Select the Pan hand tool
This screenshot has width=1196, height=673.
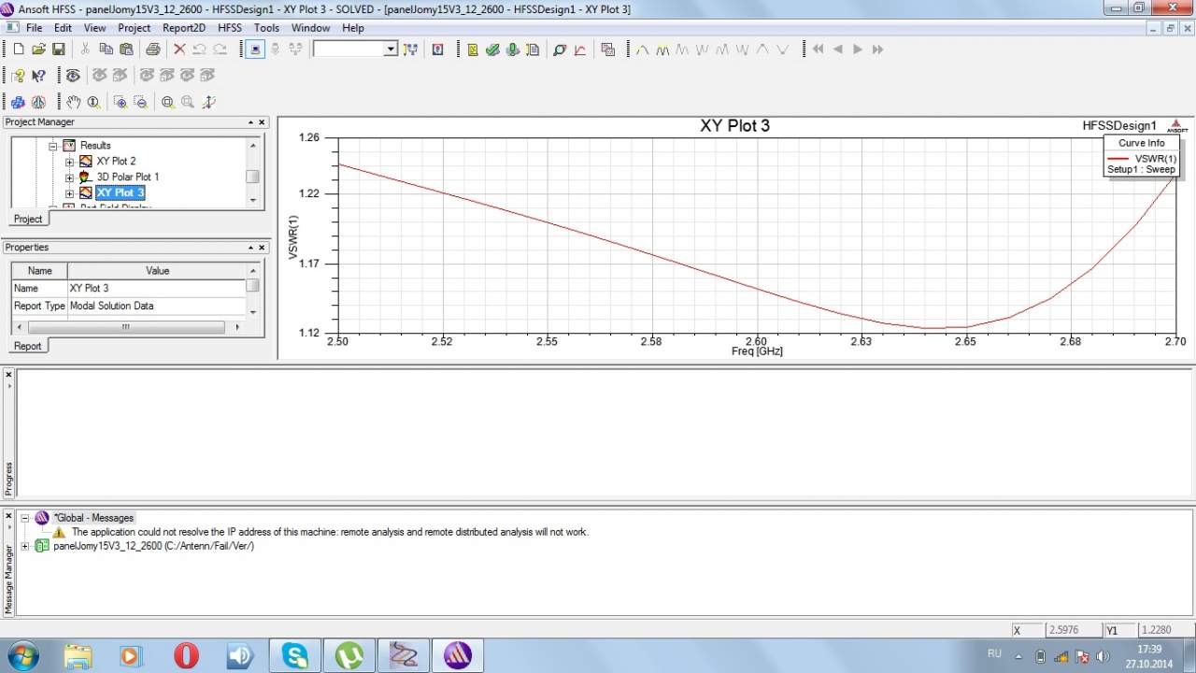pyautogui.click(x=73, y=102)
